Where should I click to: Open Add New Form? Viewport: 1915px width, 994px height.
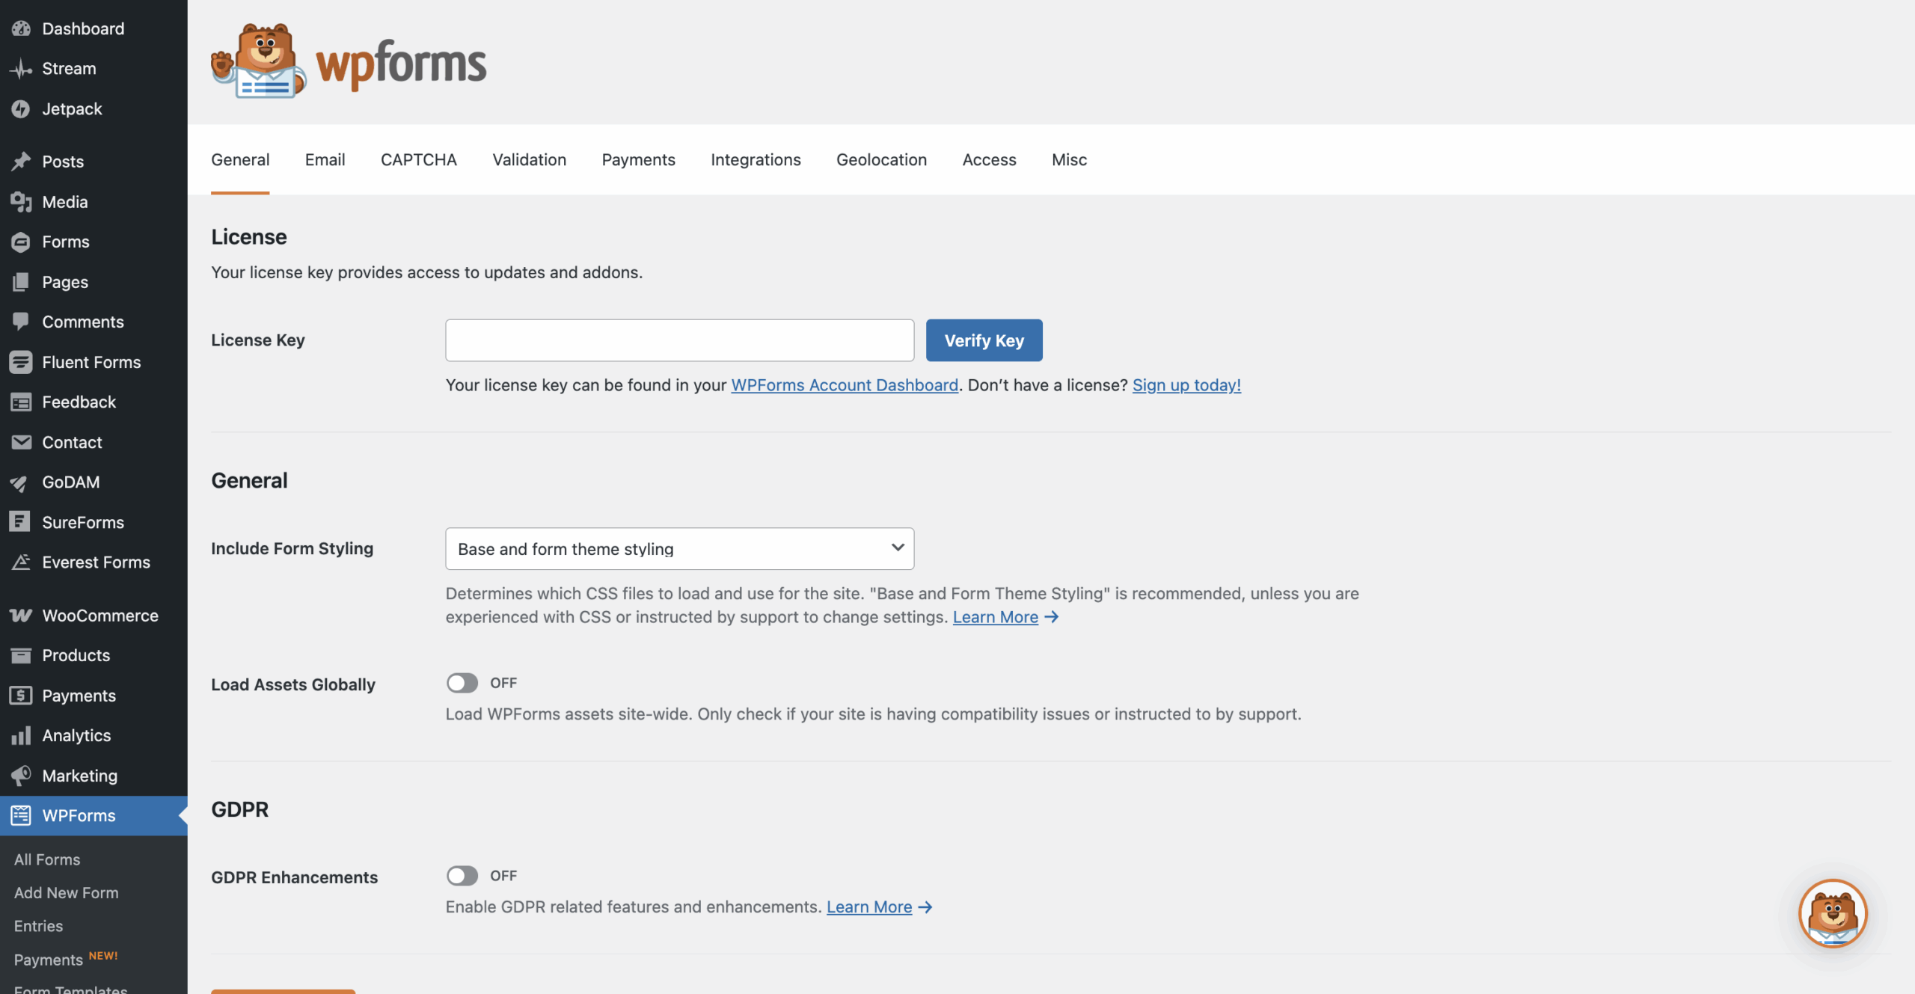click(x=66, y=892)
